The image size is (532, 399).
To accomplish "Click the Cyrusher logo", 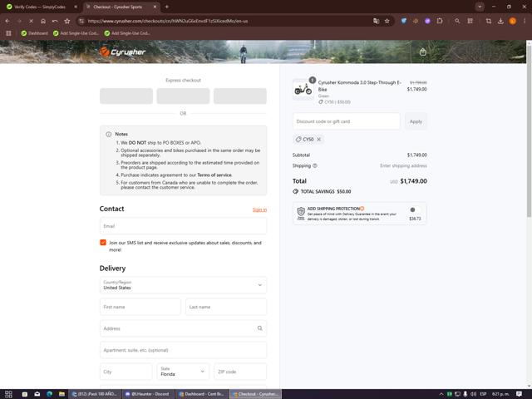I will click(122, 52).
